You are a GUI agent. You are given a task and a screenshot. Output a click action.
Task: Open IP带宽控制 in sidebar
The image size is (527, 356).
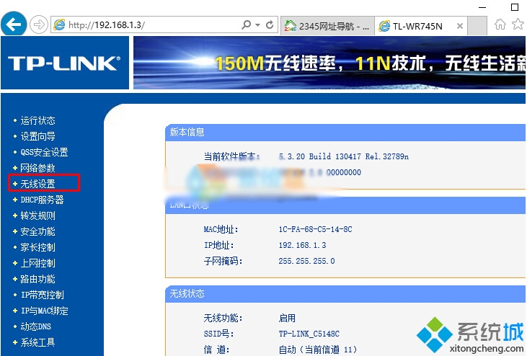(43, 295)
